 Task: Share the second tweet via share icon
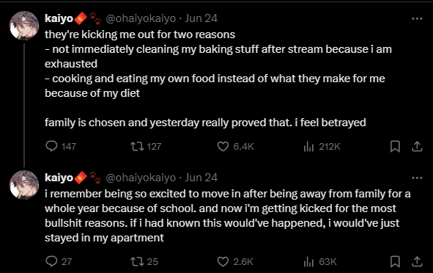click(x=417, y=261)
